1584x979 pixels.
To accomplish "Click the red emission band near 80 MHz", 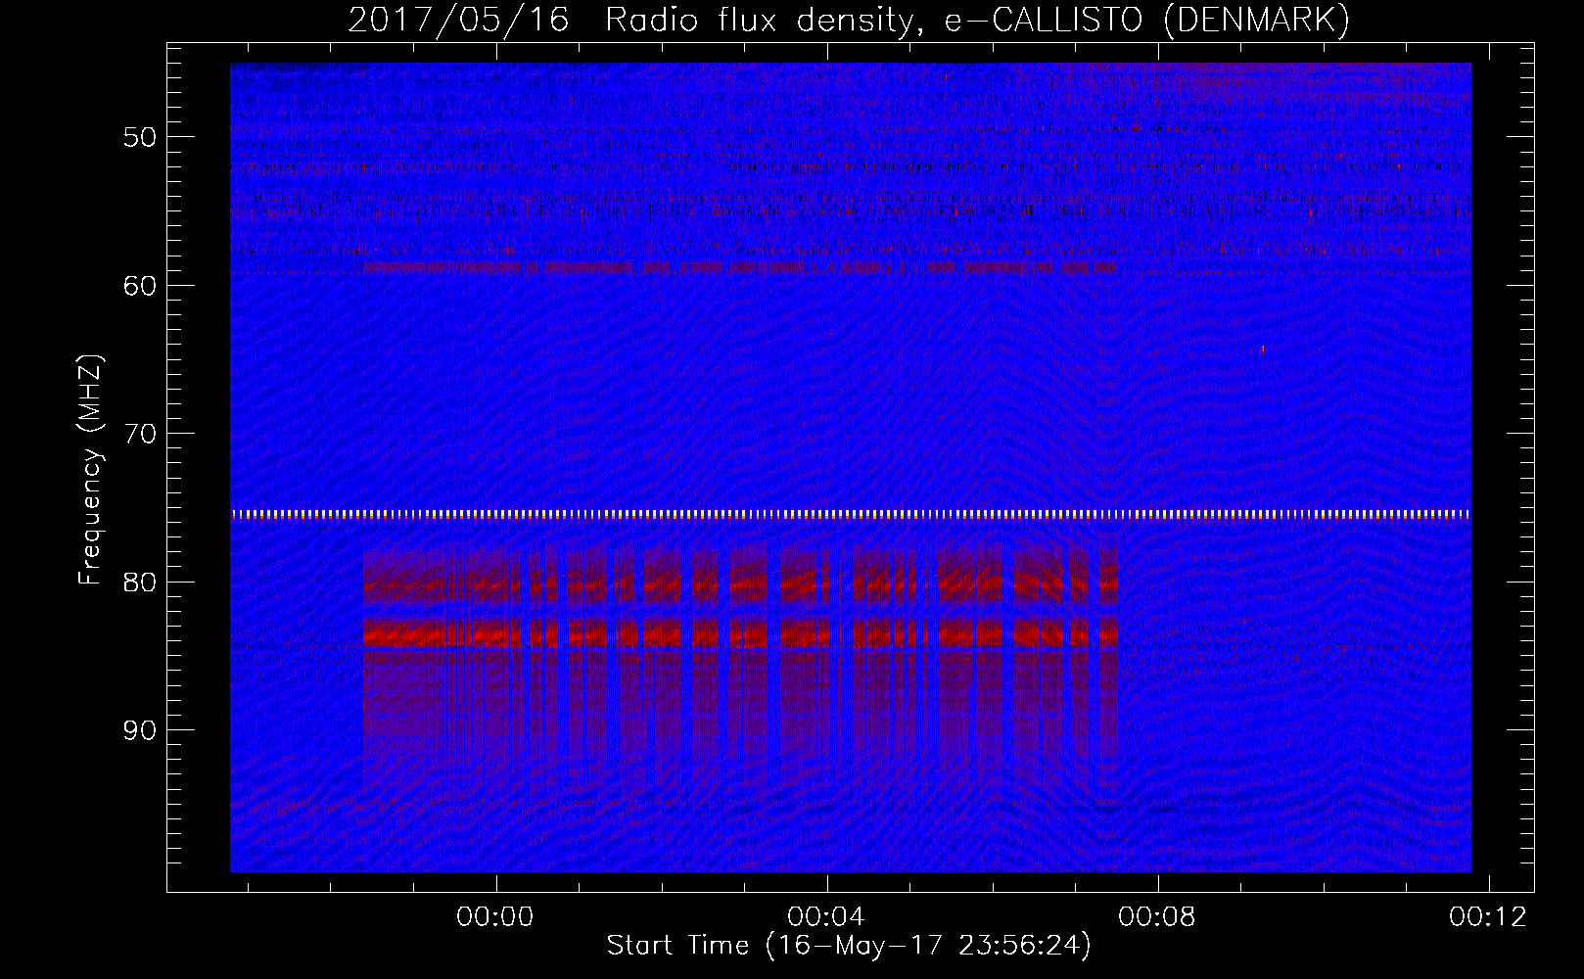I will (x=740, y=586).
